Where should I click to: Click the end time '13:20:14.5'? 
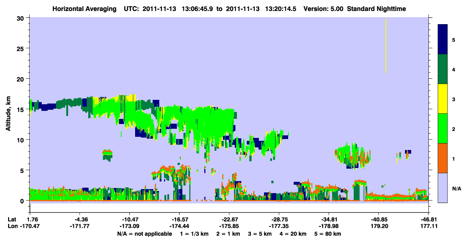(x=280, y=8)
